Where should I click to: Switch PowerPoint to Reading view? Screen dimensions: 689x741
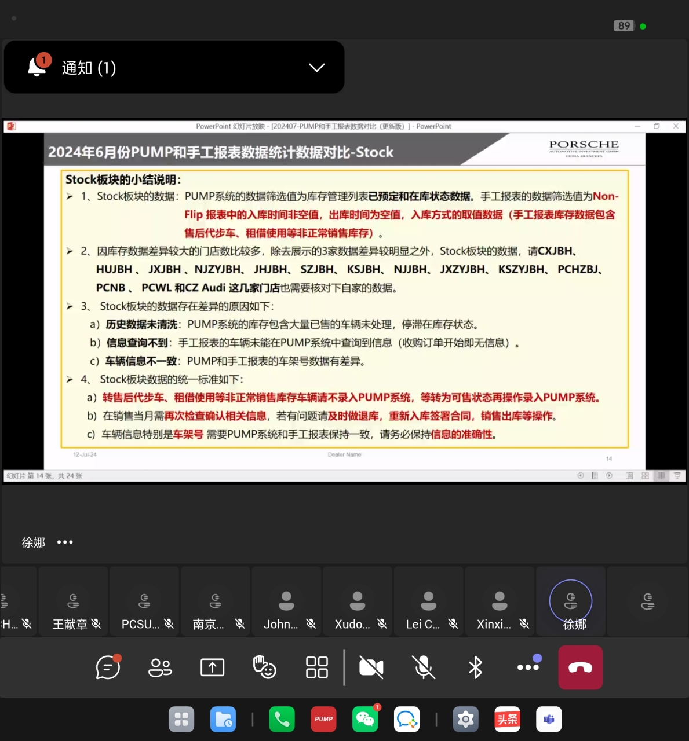point(661,475)
